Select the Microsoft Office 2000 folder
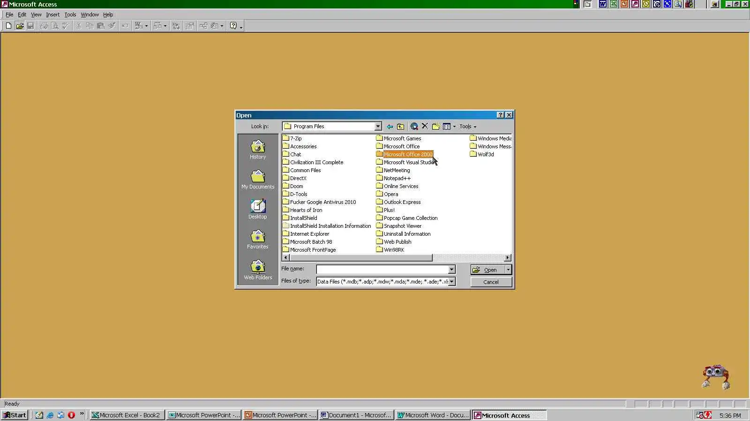The height and width of the screenshot is (421, 750). [x=404, y=154]
